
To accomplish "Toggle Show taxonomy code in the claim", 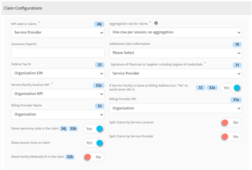I will 94,129.
